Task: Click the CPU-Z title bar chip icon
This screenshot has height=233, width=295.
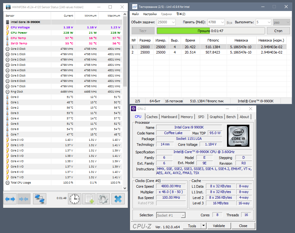Action: point(133,109)
